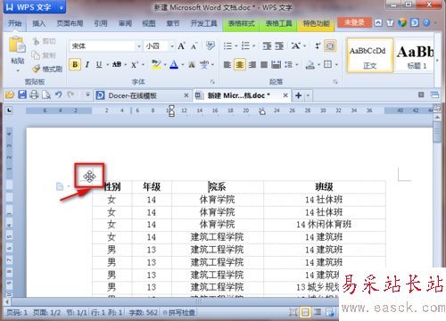Open the font size dropdown
Viewport: 446px width, 321px height.
172,46
